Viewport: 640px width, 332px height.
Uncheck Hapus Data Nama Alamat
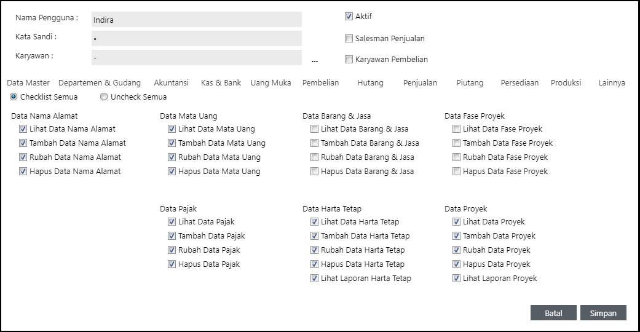coord(23,172)
